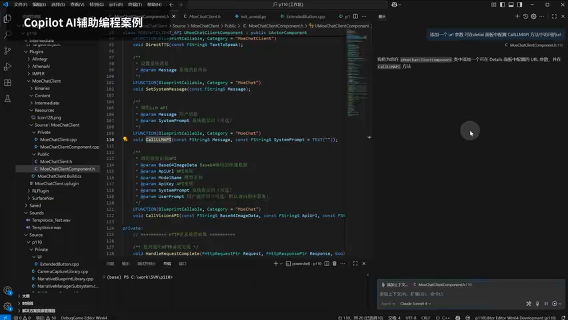Toggle the bottom panel layout button
Viewport: 568px width, 320px height.
511,4
